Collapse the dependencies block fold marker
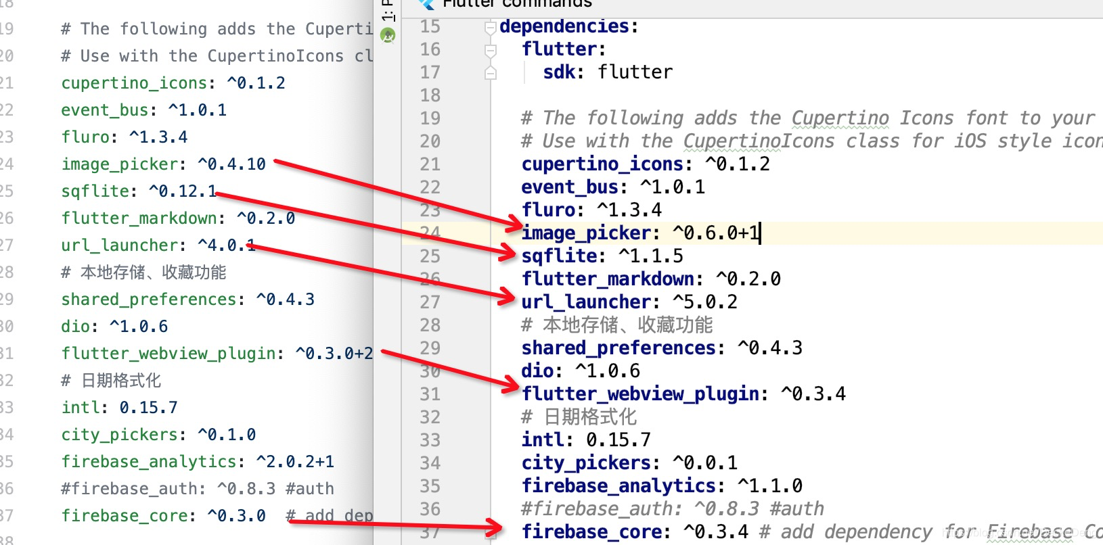 tap(491, 28)
